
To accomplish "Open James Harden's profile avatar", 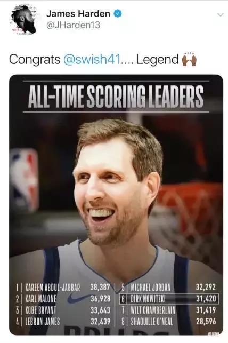I will (x=23, y=19).
